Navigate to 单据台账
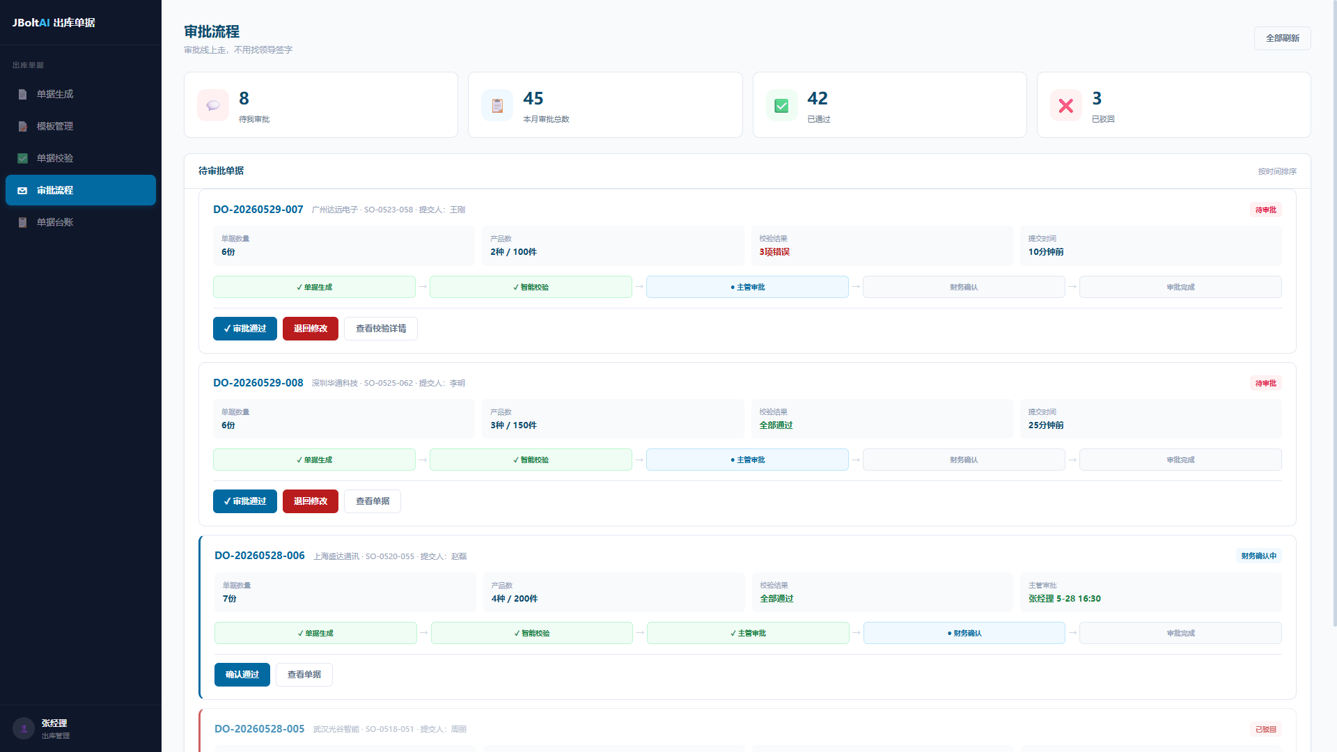Screen dimensions: 1337x752 pyautogui.click(x=81, y=222)
